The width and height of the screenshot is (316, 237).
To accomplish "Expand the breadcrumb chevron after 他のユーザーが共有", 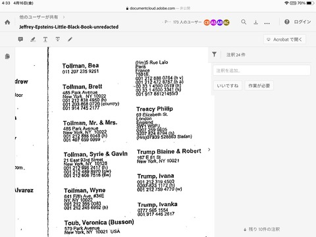I will point(64,17).
